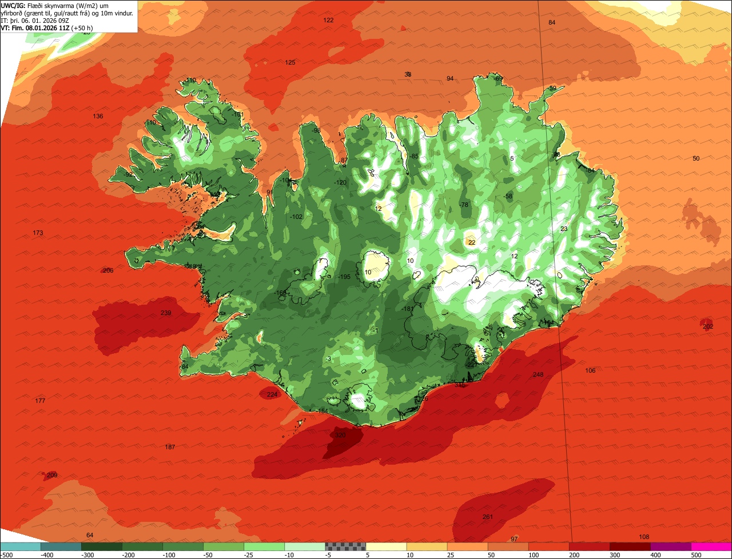Click the '-25' label on the color scale
Image resolution: width=732 pixels, height=559 pixels.
250,555
